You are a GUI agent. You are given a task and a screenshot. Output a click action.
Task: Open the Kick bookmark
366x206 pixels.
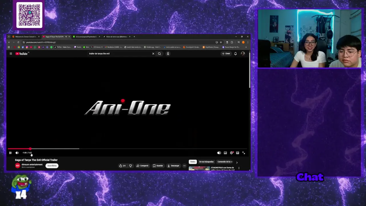click(x=86, y=47)
